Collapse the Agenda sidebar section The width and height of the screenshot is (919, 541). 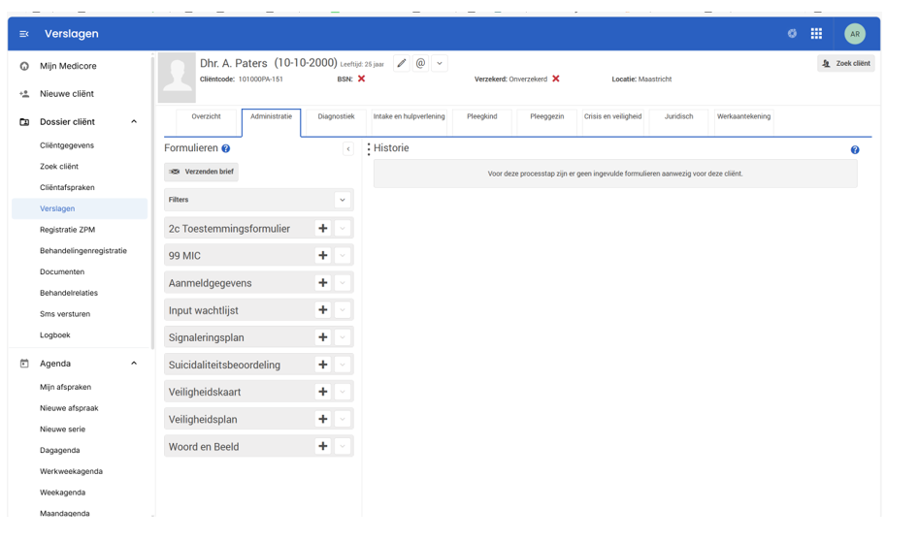[x=134, y=364]
